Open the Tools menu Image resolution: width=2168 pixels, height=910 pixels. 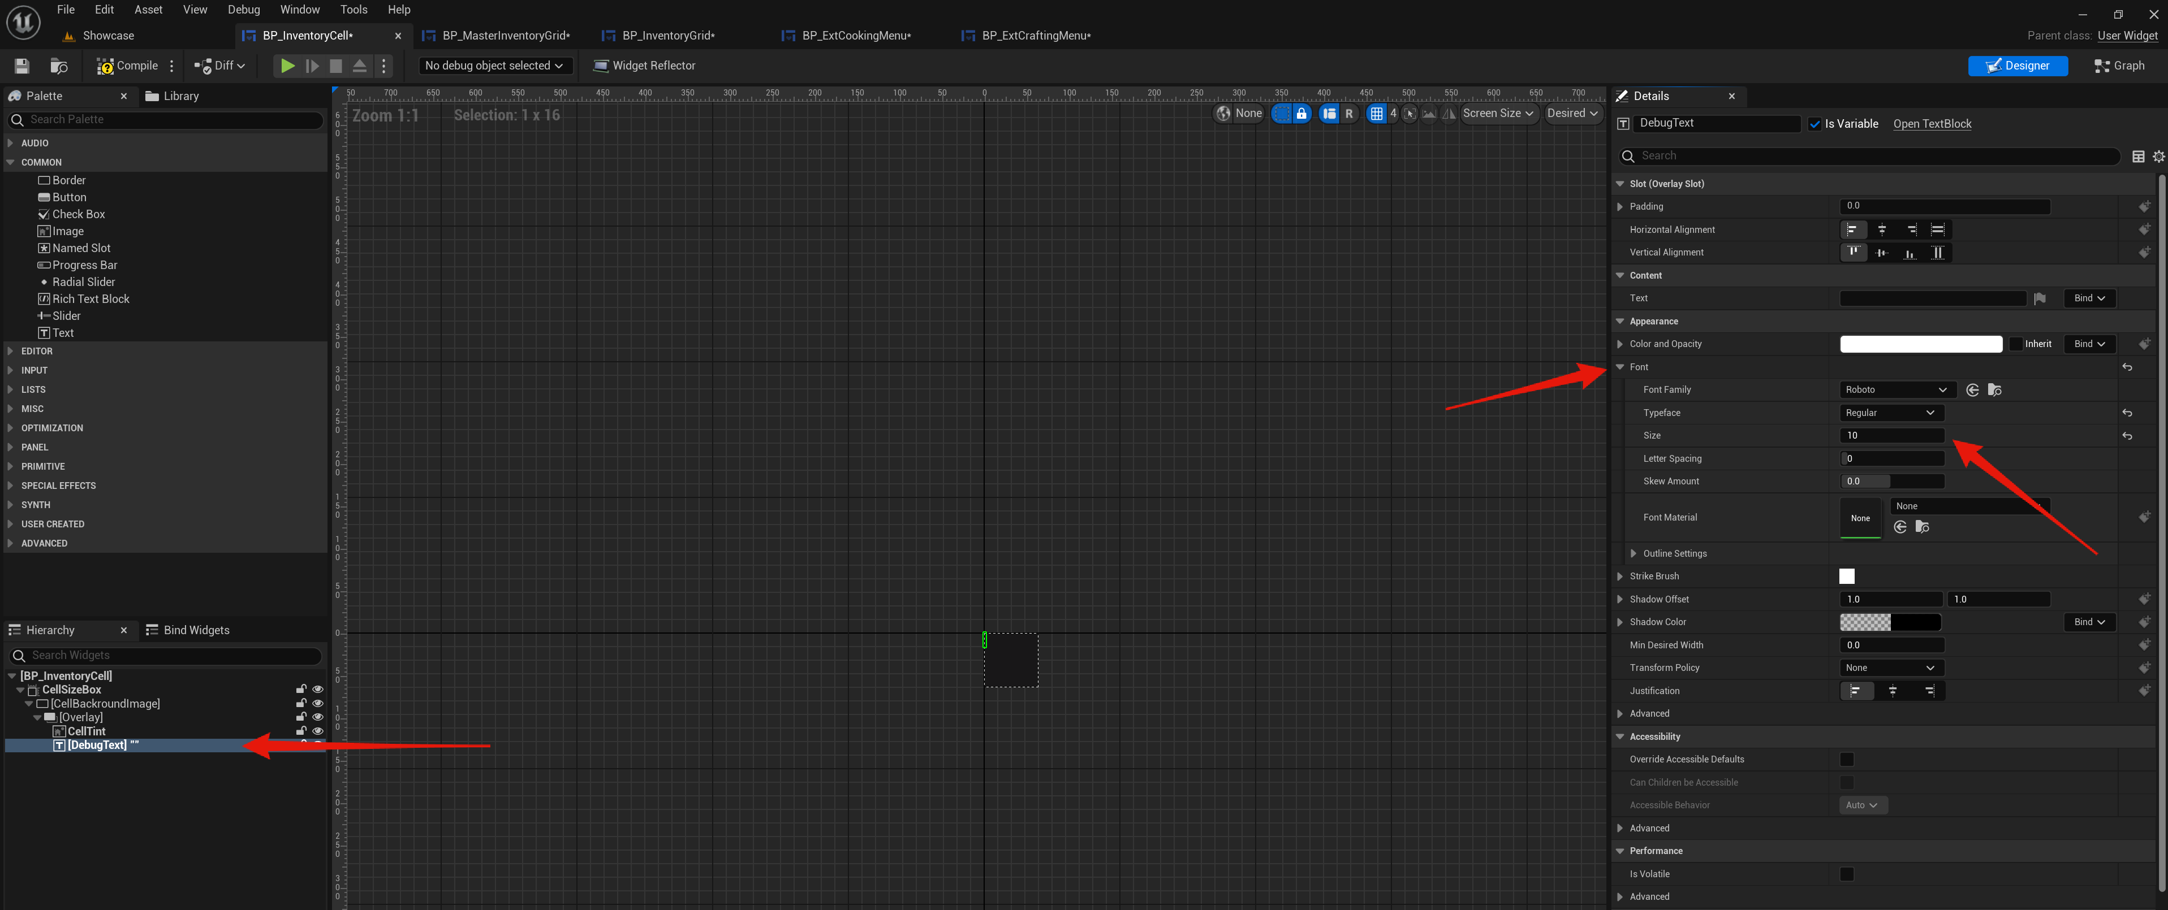(354, 10)
